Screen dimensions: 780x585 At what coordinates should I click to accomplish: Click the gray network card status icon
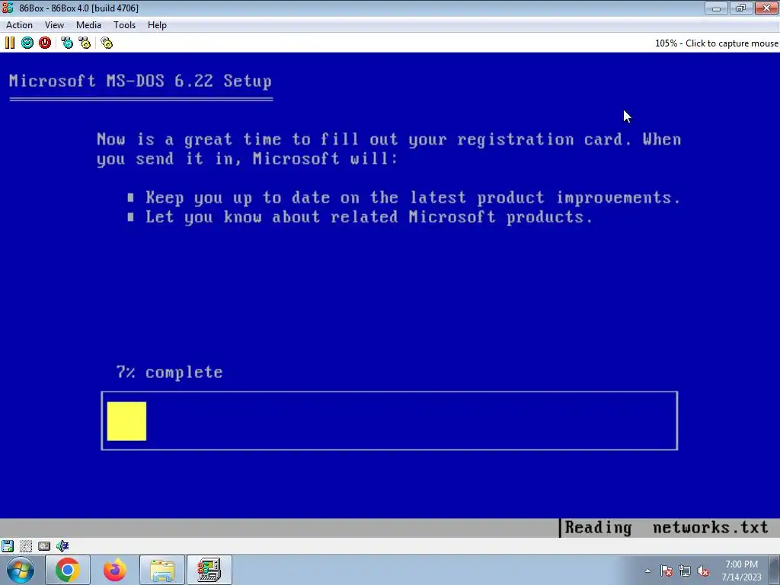coord(43,545)
